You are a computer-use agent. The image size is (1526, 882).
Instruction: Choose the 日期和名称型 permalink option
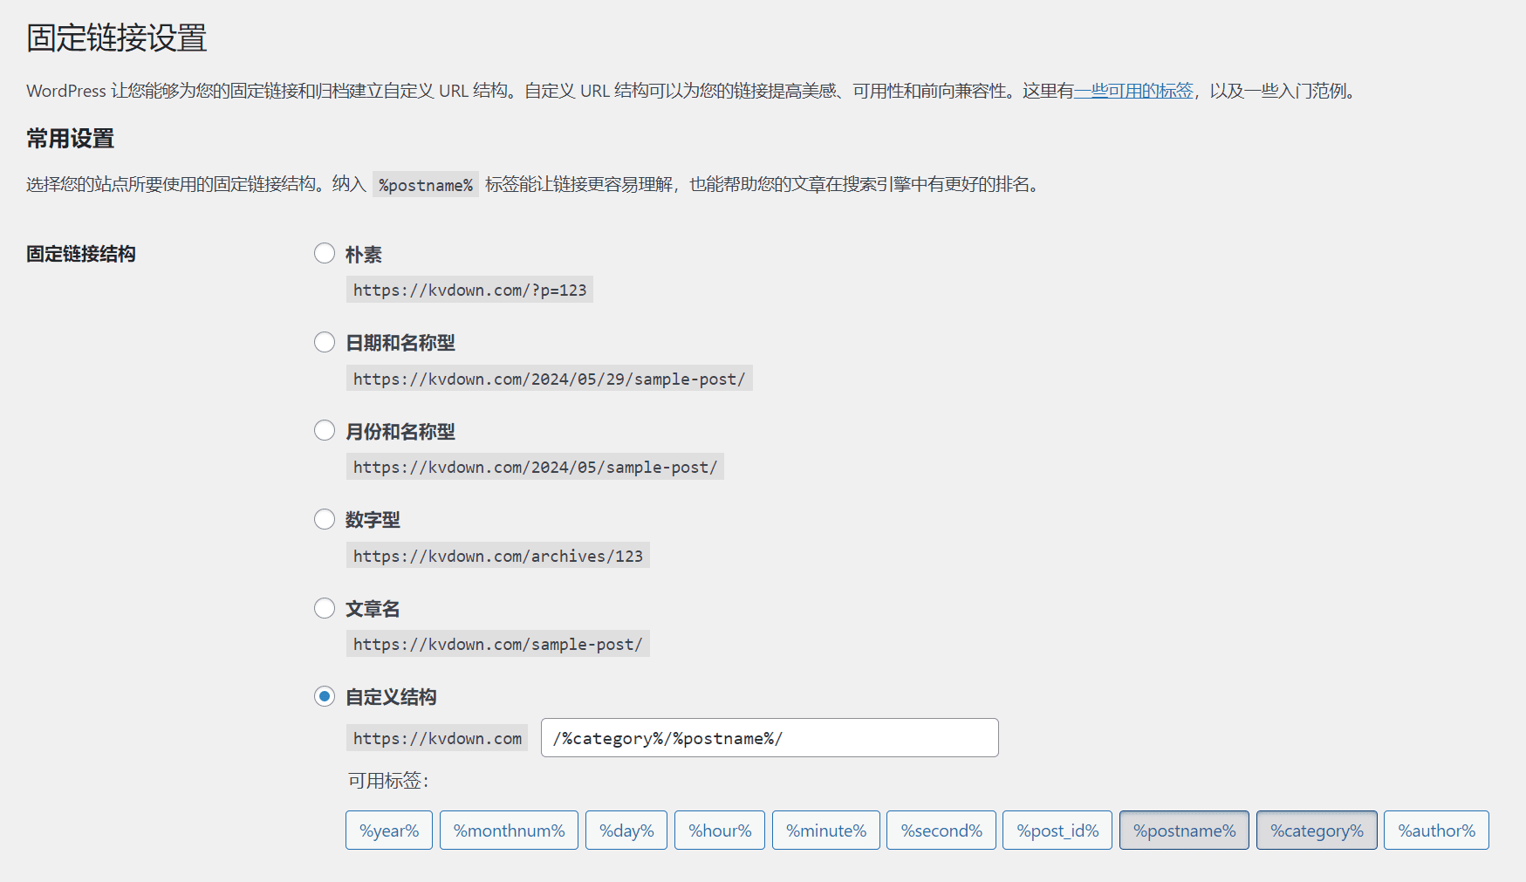(324, 342)
